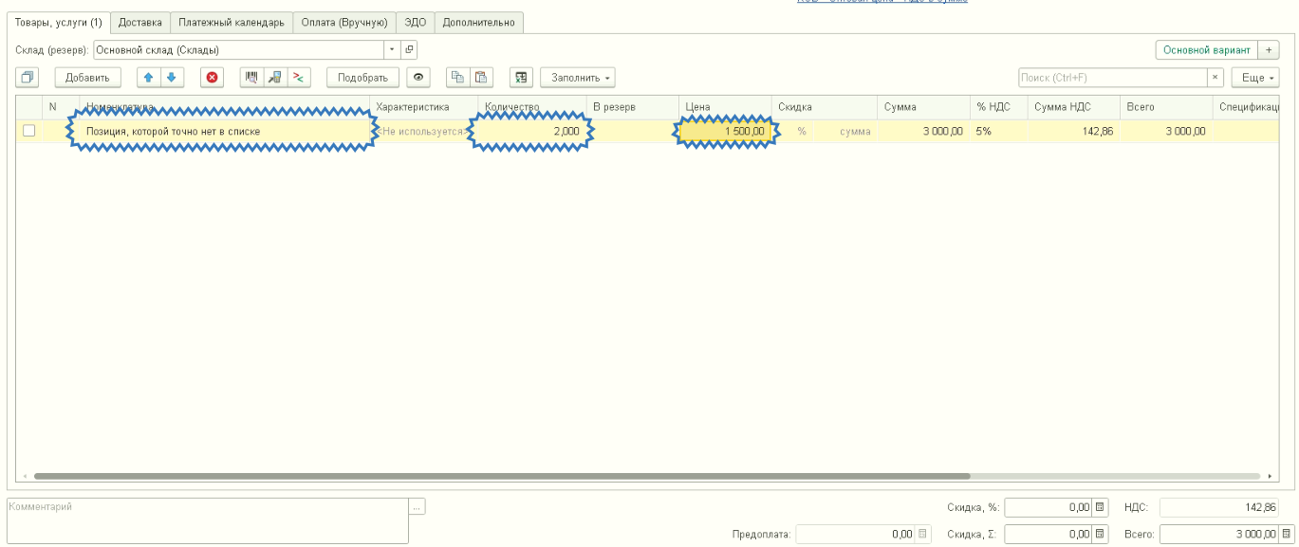
Task: Open the Дополнительно tab
Action: click(479, 22)
